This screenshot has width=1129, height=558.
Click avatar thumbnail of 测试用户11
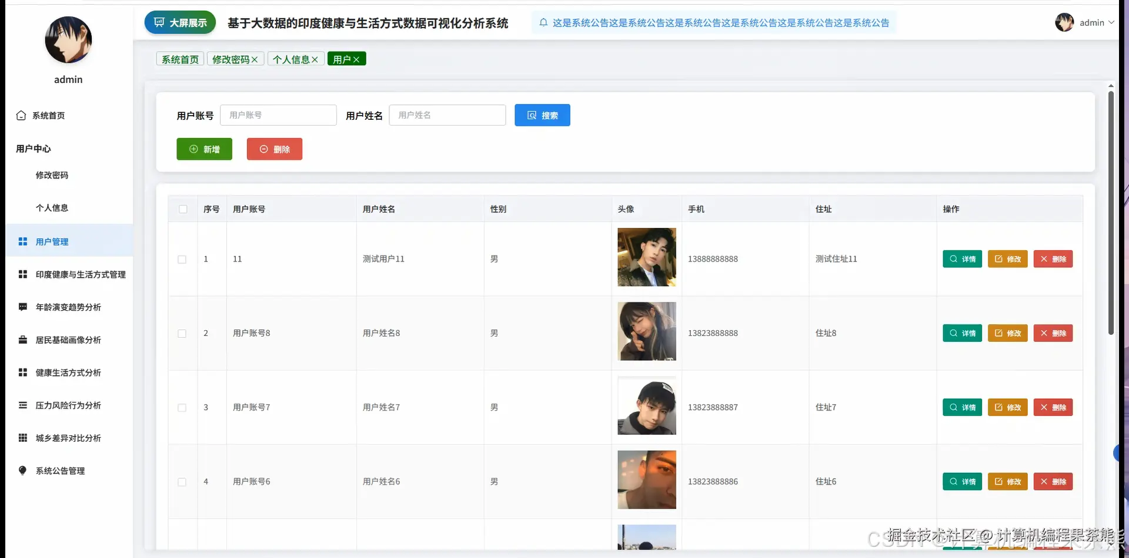pos(647,257)
